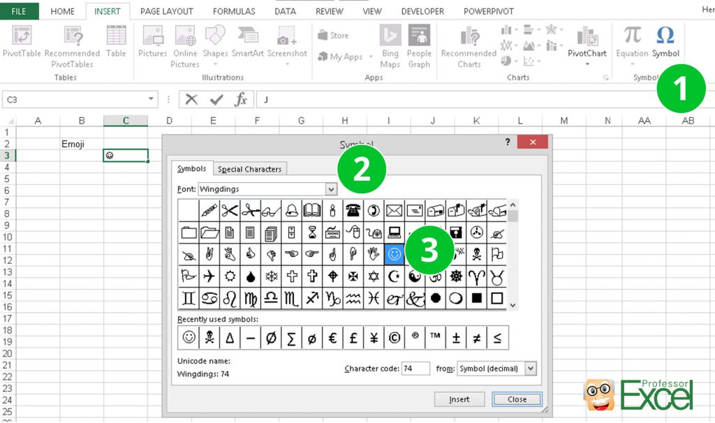Insert Online Pictures
The image size is (715, 423).
[x=184, y=43]
